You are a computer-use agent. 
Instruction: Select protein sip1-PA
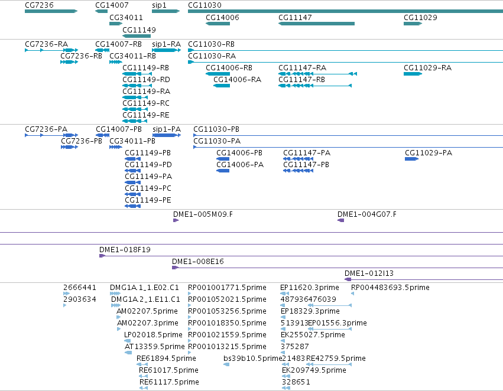click(x=167, y=135)
